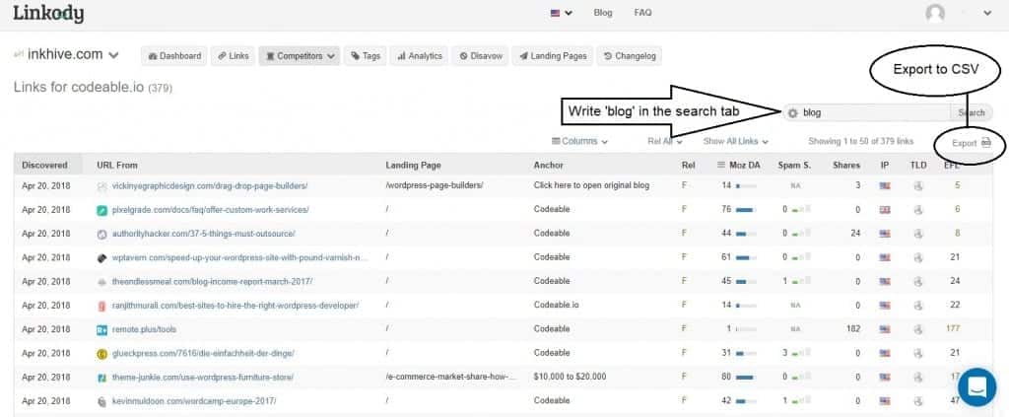Viewport: 1009px width, 417px height.
Task: Go to the Links tab
Action: tap(233, 56)
